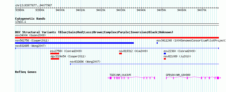Click the esv22360 (Conrad2009) label
The width and height of the screenshot is (226, 92).
coord(180,51)
